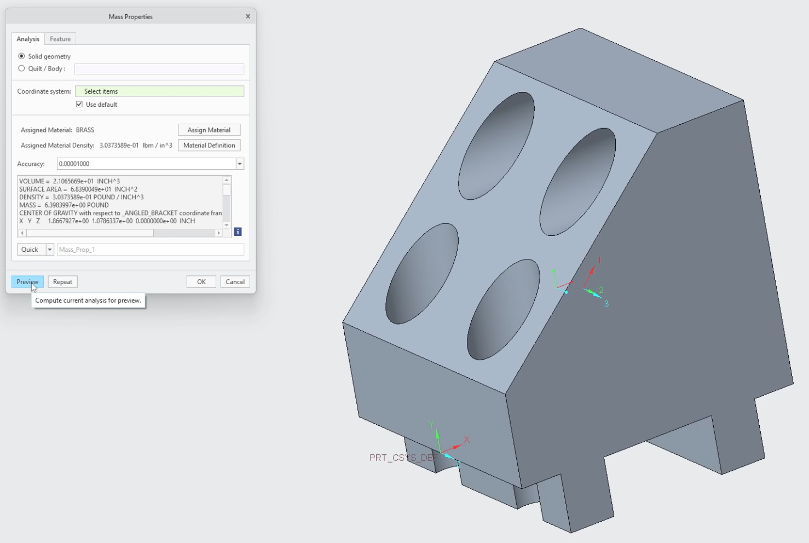Click the results scroll down arrow
Viewport: 809px width, 543px height.
click(x=227, y=225)
